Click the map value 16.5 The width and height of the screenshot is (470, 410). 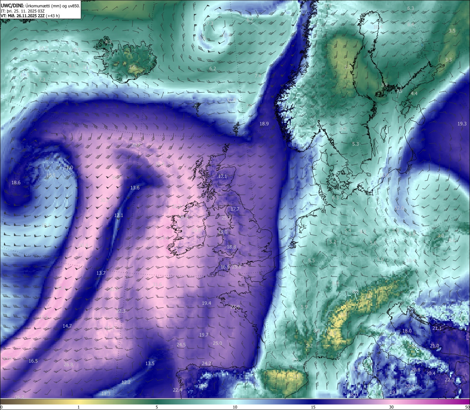pos(33,361)
